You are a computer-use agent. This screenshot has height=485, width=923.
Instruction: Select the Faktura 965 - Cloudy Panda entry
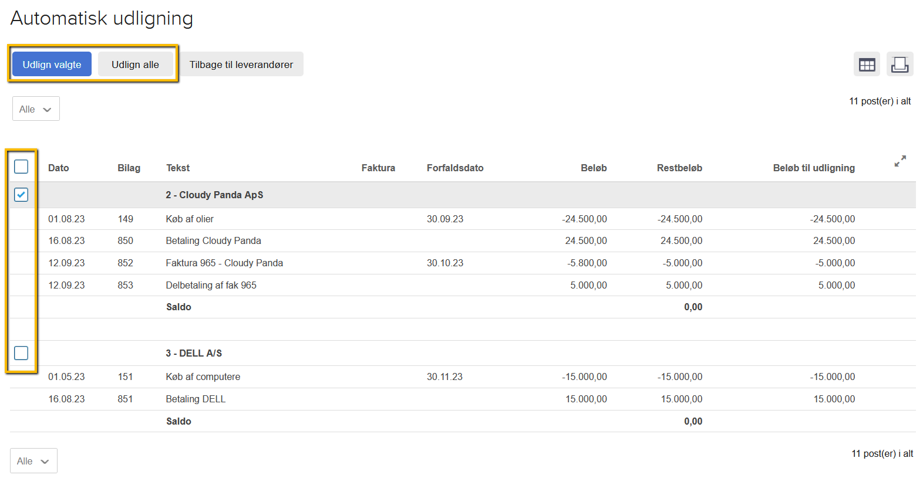point(224,263)
